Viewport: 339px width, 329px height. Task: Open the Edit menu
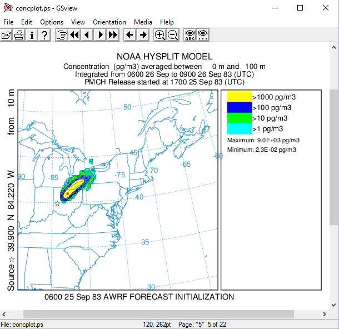27,22
